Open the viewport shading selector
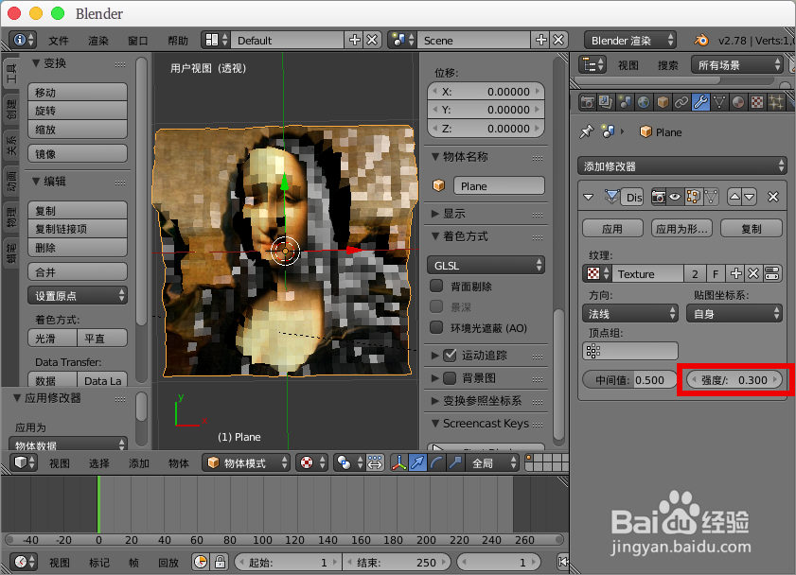Viewport: 796px width, 575px height. (312, 462)
